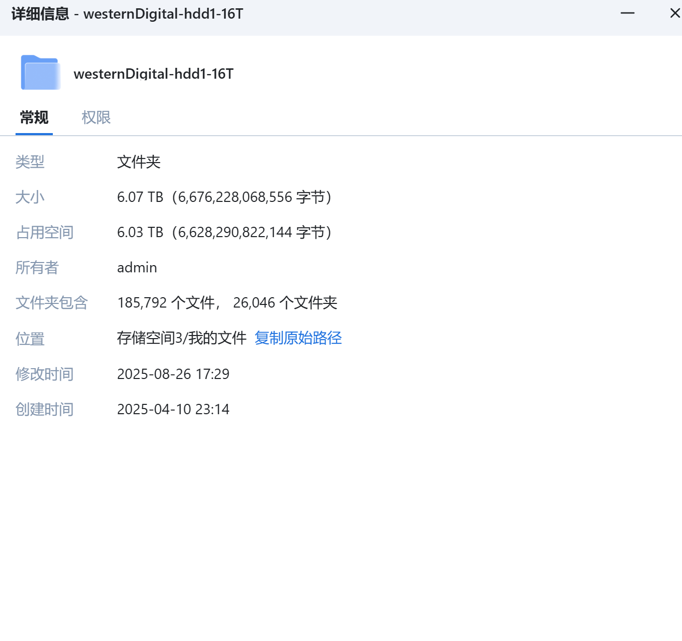
Task: Click the 所有者 label
Action: click(37, 268)
